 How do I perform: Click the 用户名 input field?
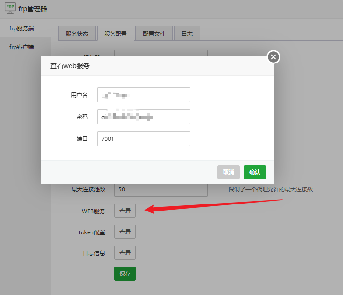[143, 95]
